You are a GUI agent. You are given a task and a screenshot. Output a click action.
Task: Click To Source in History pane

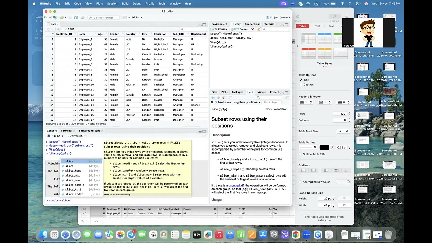(240, 29)
